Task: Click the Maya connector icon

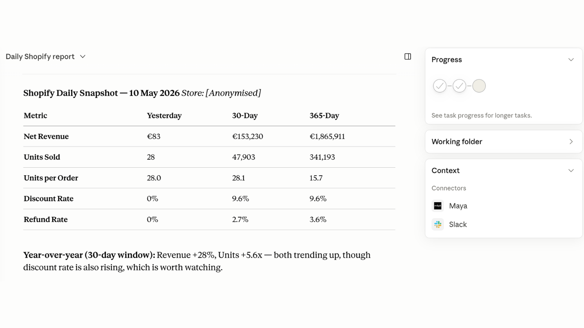Action: tap(438, 206)
